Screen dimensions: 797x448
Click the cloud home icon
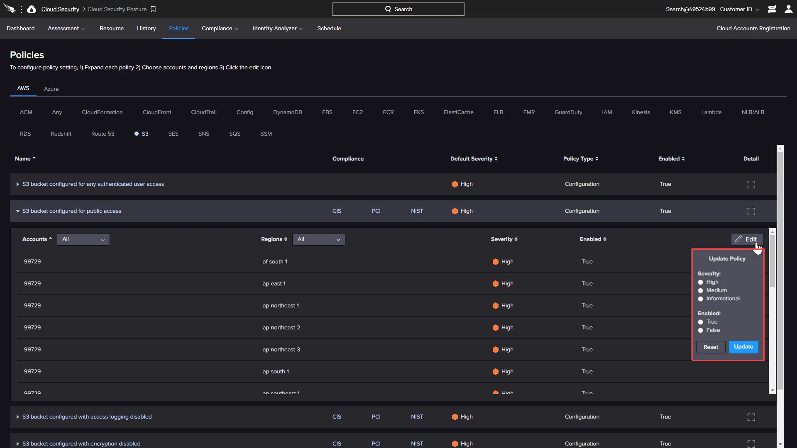click(x=32, y=9)
